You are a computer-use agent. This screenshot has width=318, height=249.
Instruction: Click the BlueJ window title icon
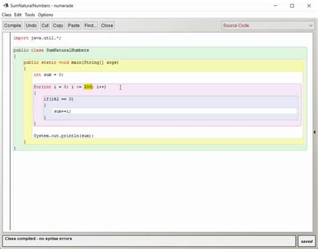pos(6,5)
